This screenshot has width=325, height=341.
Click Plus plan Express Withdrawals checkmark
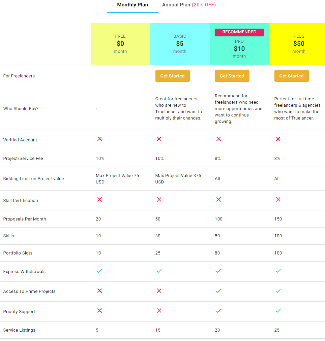(278, 271)
